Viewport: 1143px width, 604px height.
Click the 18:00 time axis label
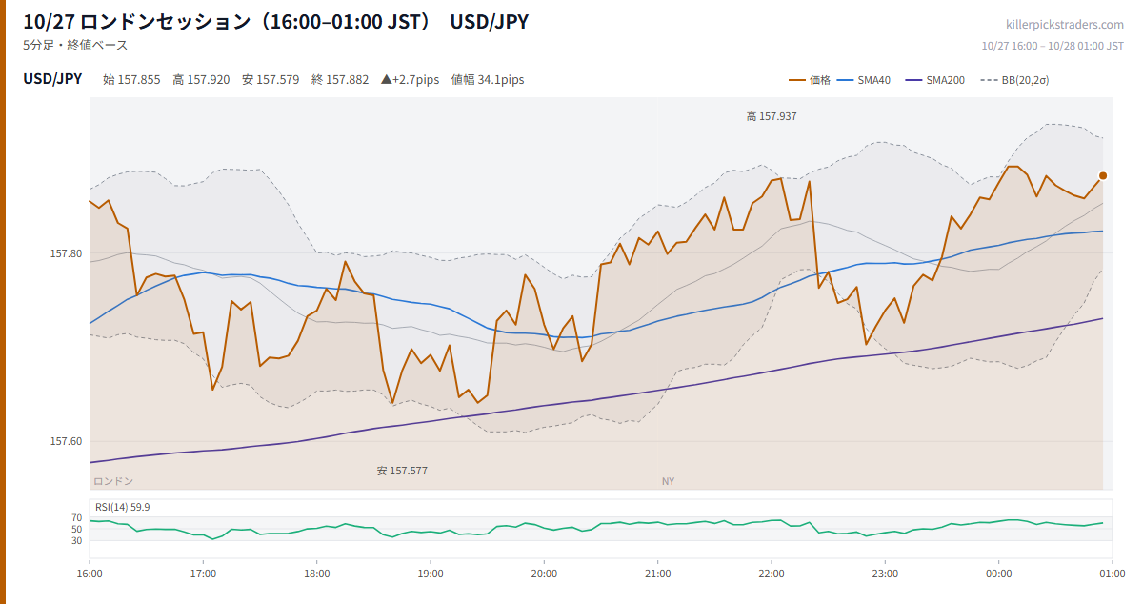pyautogui.click(x=317, y=574)
